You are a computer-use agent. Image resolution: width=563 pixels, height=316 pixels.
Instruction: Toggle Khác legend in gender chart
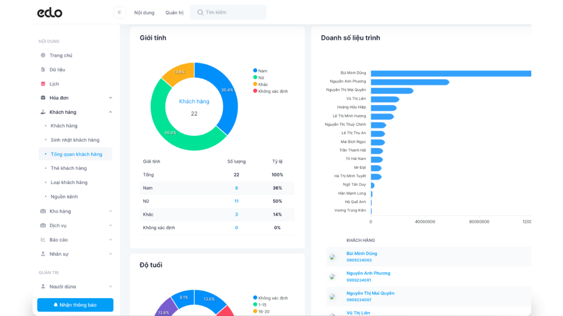click(260, 84)
